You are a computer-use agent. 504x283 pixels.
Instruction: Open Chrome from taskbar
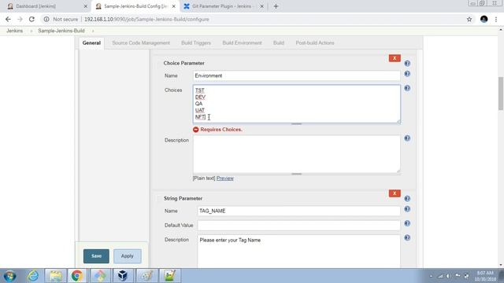tap(77, 276)
